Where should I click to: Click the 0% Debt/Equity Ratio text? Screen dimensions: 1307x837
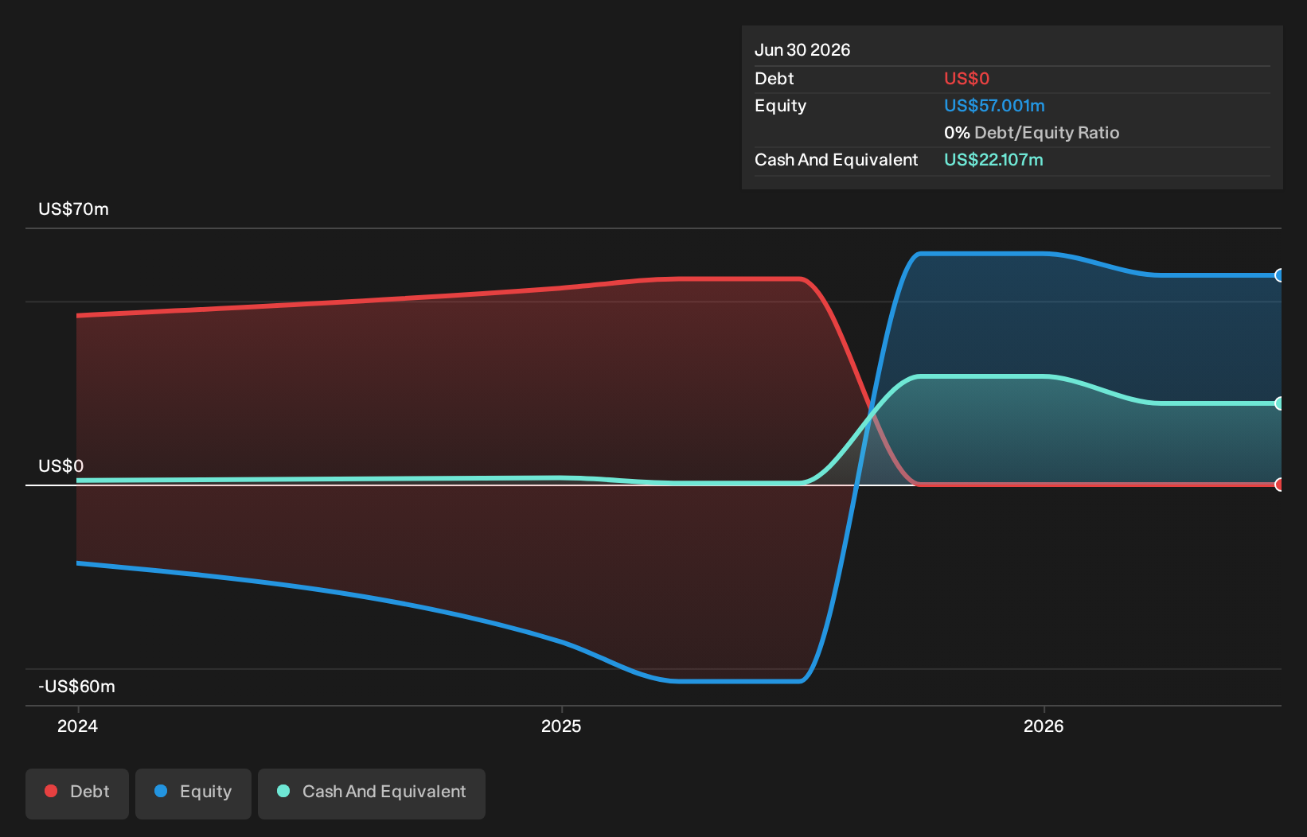click(1032, 133)
